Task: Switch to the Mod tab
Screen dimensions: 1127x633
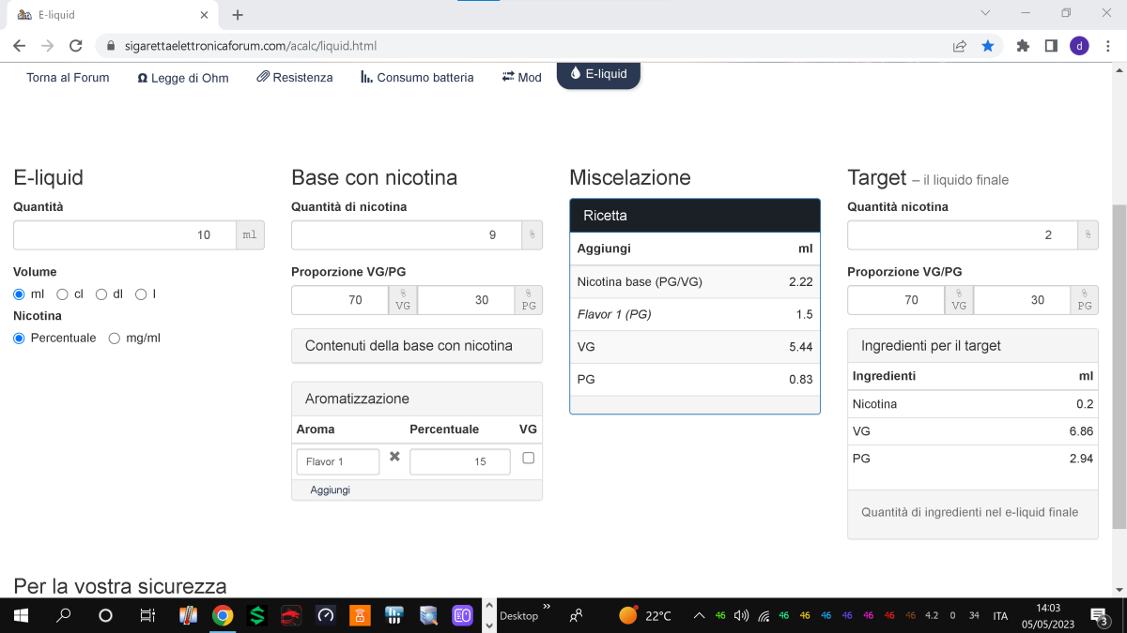Action: point(521,78)
